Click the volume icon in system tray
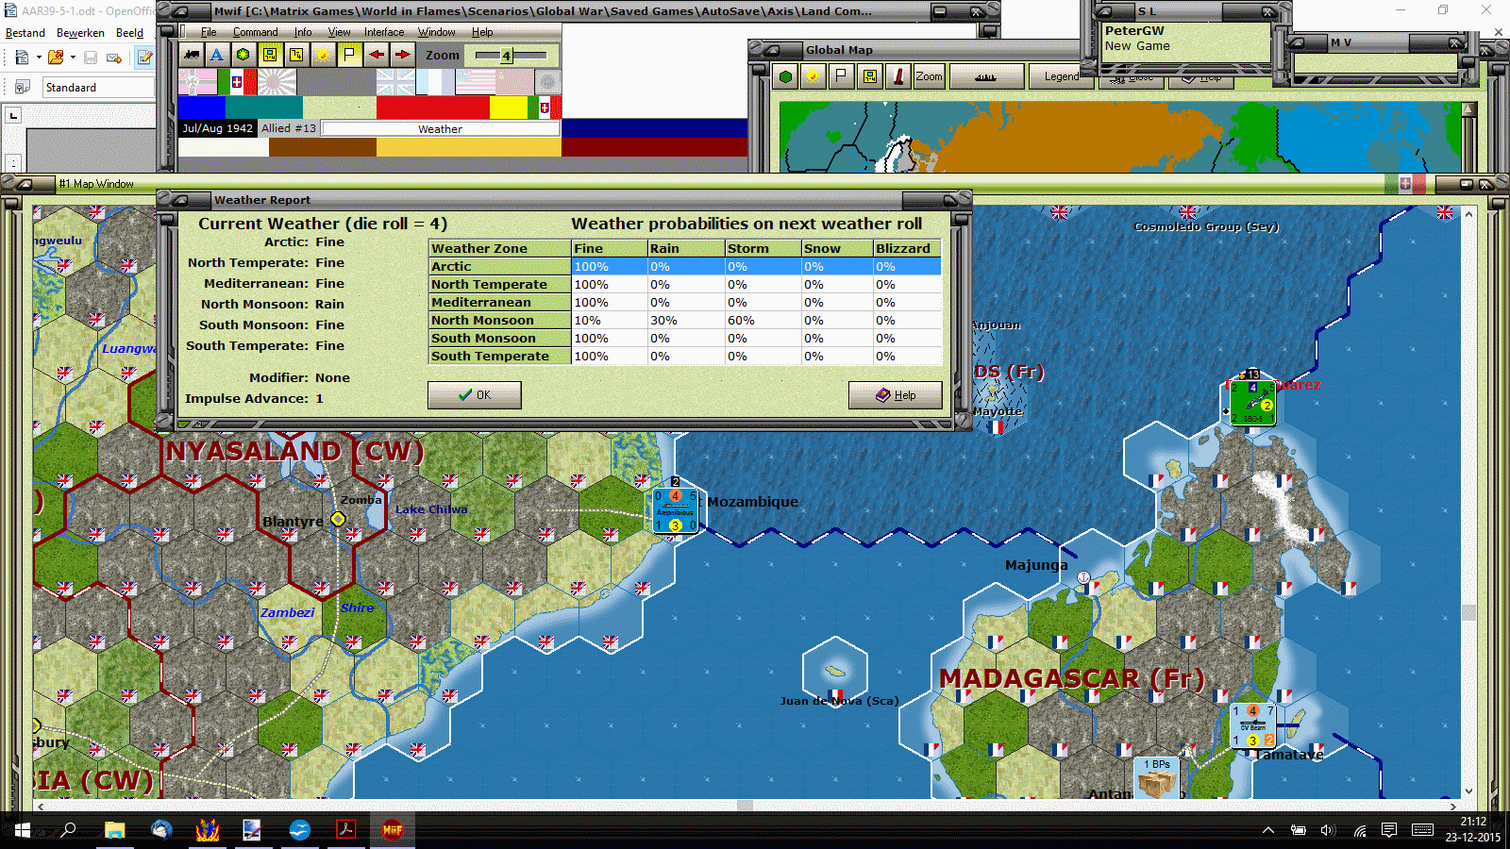The height and width of the screenshot is (849, 1510). click(1328, 830)
